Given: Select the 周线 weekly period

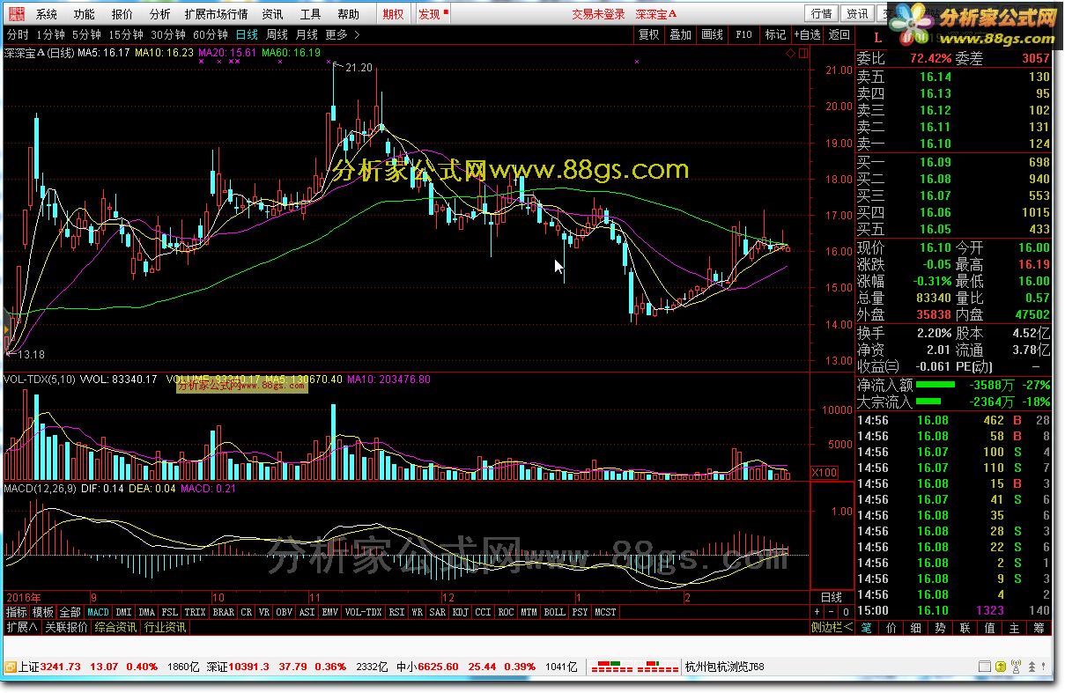Looking at the screenshot, I should [277, 34].
